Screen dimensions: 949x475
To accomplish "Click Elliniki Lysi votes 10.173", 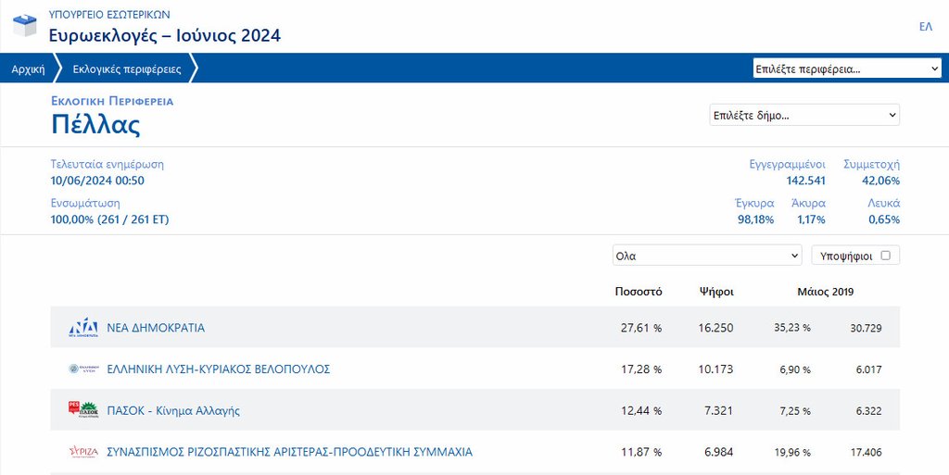I will click(715, 369).
